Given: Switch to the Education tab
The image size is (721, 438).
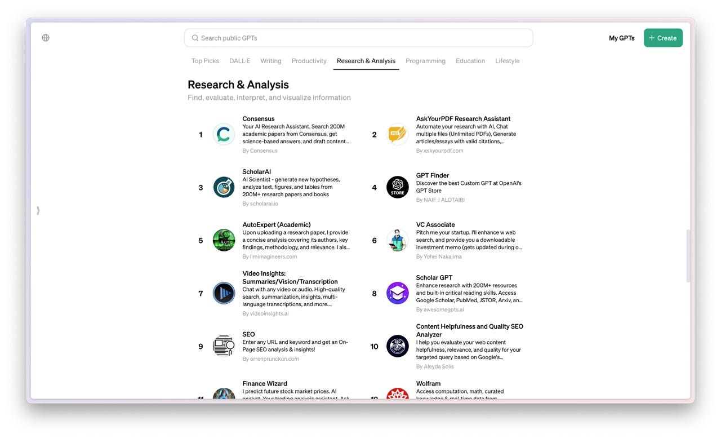Looking at the screenshot, I should coord(470,61).
